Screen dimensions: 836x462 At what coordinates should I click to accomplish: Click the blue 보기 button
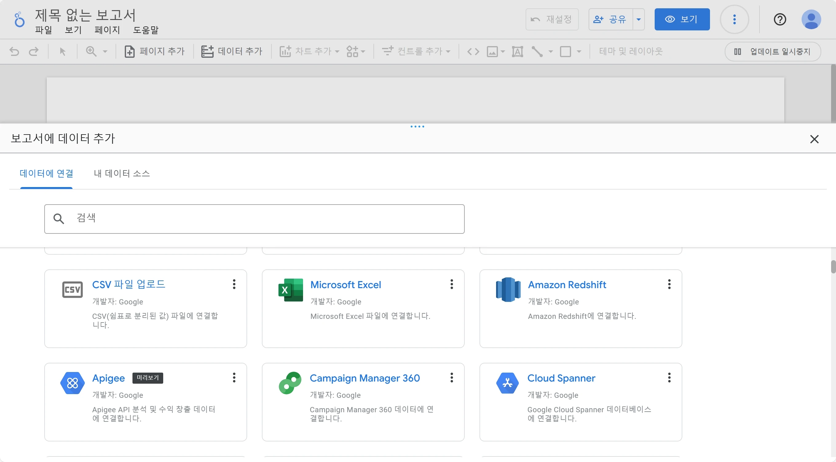682,19
